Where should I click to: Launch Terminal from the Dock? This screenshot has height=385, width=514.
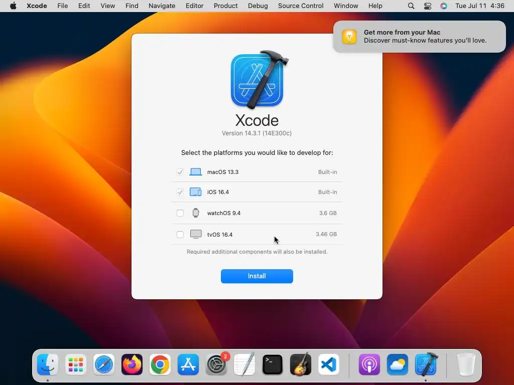pyautogui.click(x=273, y=364)
